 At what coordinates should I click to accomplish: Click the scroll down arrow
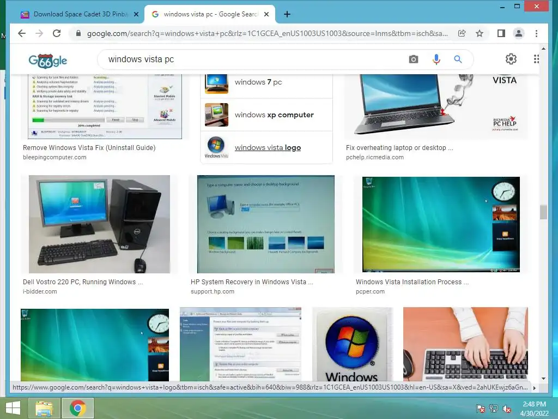543,379
